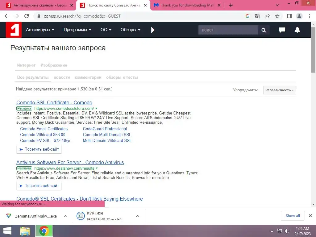316x237 pixels.
Task: Open Comodo SSL Certificate - Comodo result
Action: [x=54, y=102]
